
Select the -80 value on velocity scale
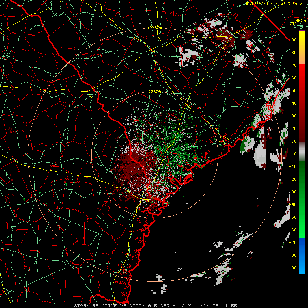pos(293,255)
